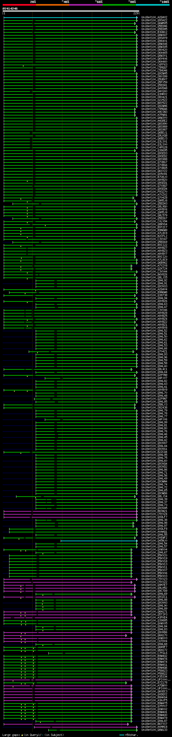172x737 pixels.
Task: Select the UniRef100_Q2P9N7 label
Action: 154,399
